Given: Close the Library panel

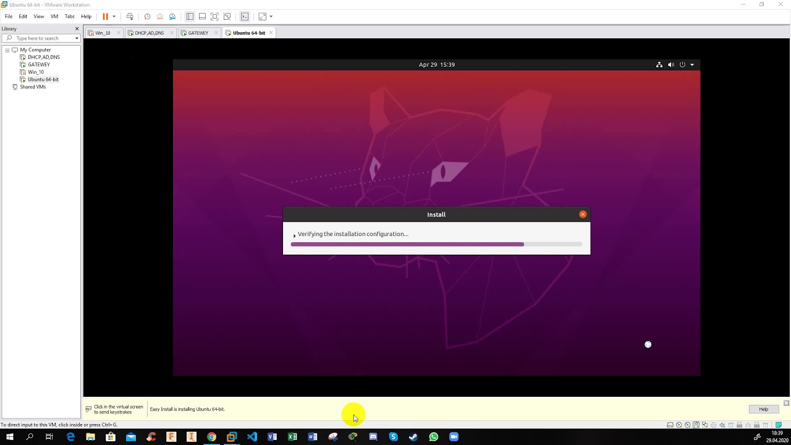Looking at the screenshot, I should click(x=77, y=28).
